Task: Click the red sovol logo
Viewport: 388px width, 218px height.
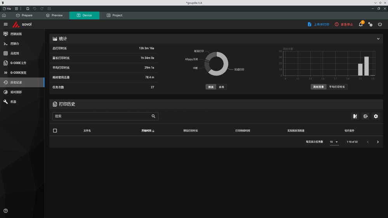Action: 16,24
